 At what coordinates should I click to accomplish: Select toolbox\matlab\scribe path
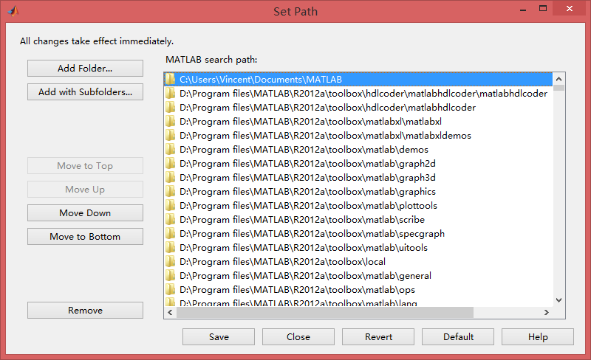pyautogui.click(x=358, y=220)
